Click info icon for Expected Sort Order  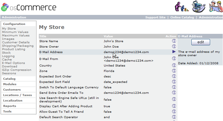pos(174,77)
